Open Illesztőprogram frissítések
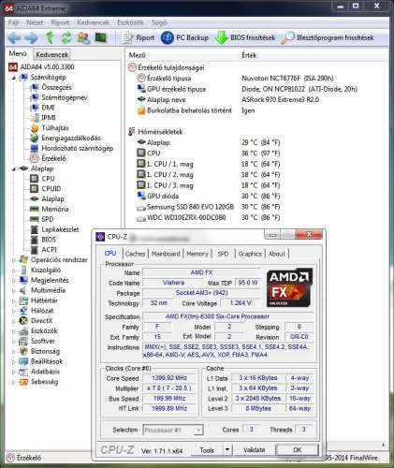The width and height of the screenshot is (394, 468). coord(328,37)
